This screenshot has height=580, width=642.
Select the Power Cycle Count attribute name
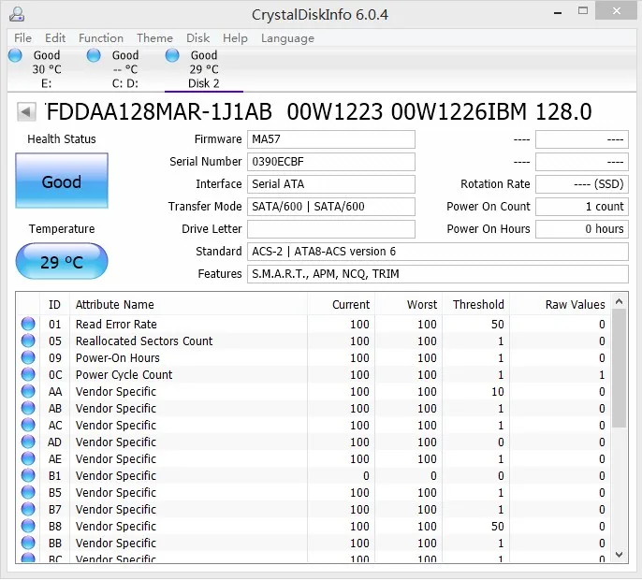click(x=124, y=374)
